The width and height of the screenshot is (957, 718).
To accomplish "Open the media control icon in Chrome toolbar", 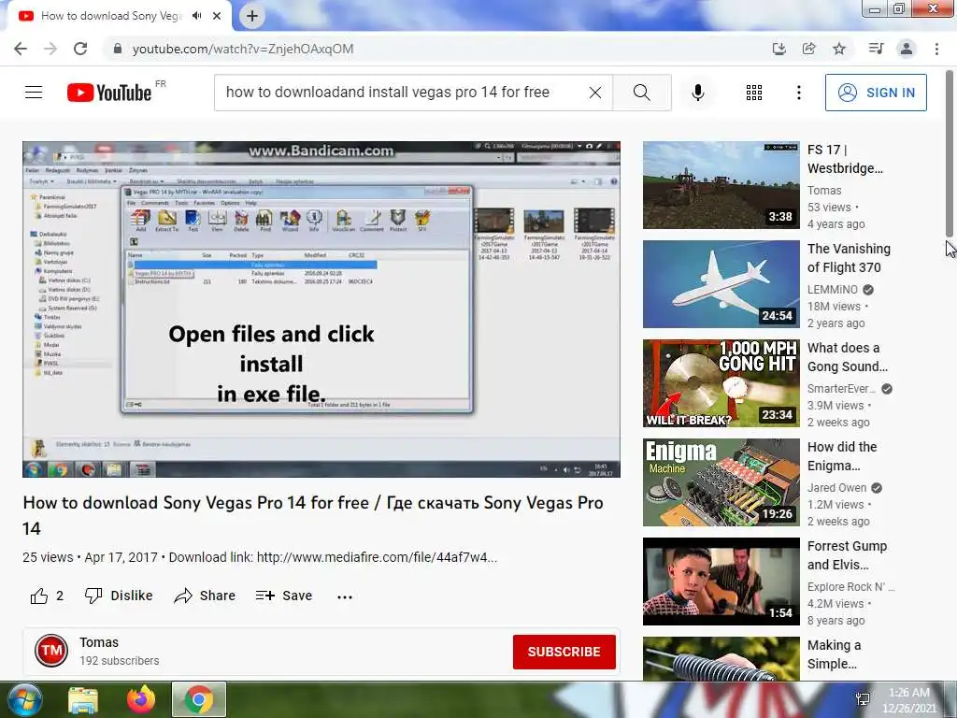I will [x=876, y=49].
